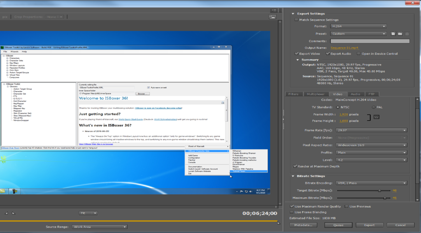Screen dimensions: 421x233
Task: Open Pixel Aspect Ratio dropdown
Action: tap(372, 145)
